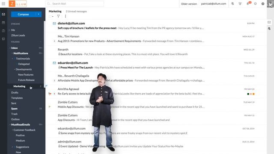The height and width of the screenshot is (154, 274).
Task: Open the apps grid launcher icon
Action: pos(3,4)
